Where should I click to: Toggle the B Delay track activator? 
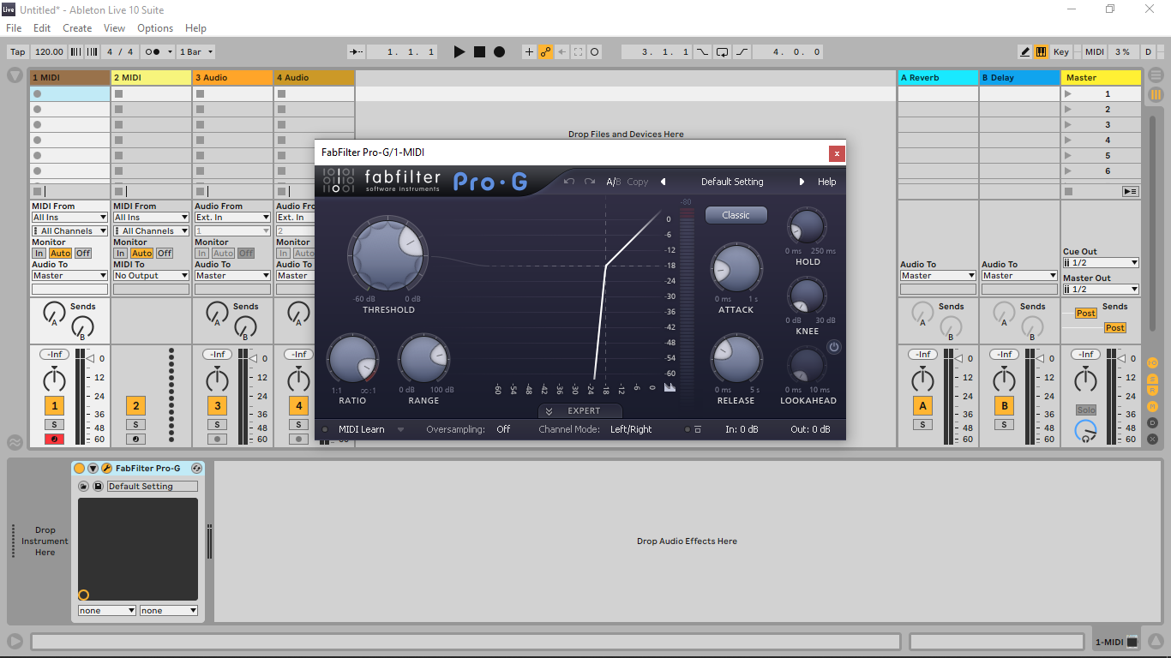tap(1004, 406)
